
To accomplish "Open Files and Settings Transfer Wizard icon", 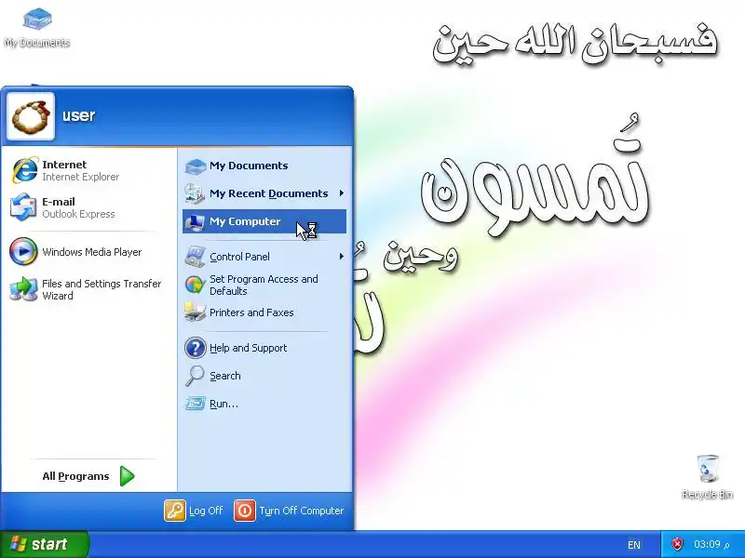I will click(x=23, y=289).
